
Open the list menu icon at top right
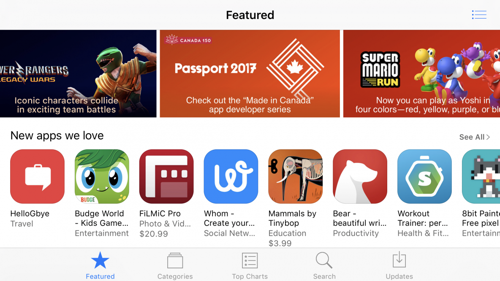tap(479, 15)
